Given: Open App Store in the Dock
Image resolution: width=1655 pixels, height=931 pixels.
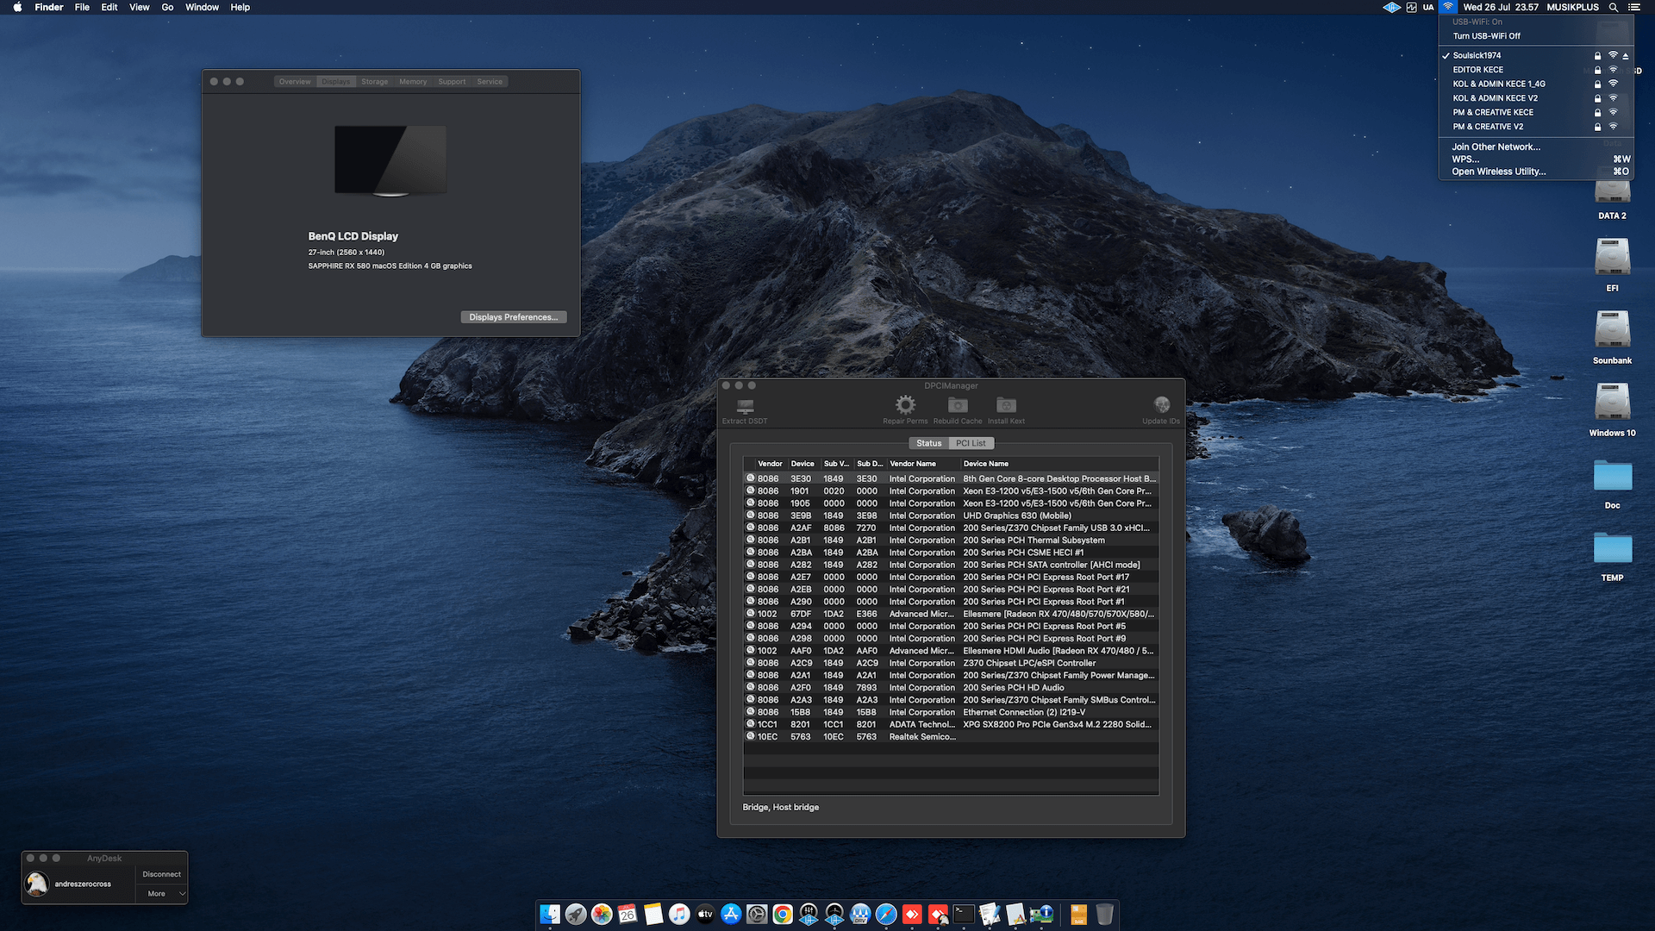Looking at the screenshot, I should pos(731,914).
